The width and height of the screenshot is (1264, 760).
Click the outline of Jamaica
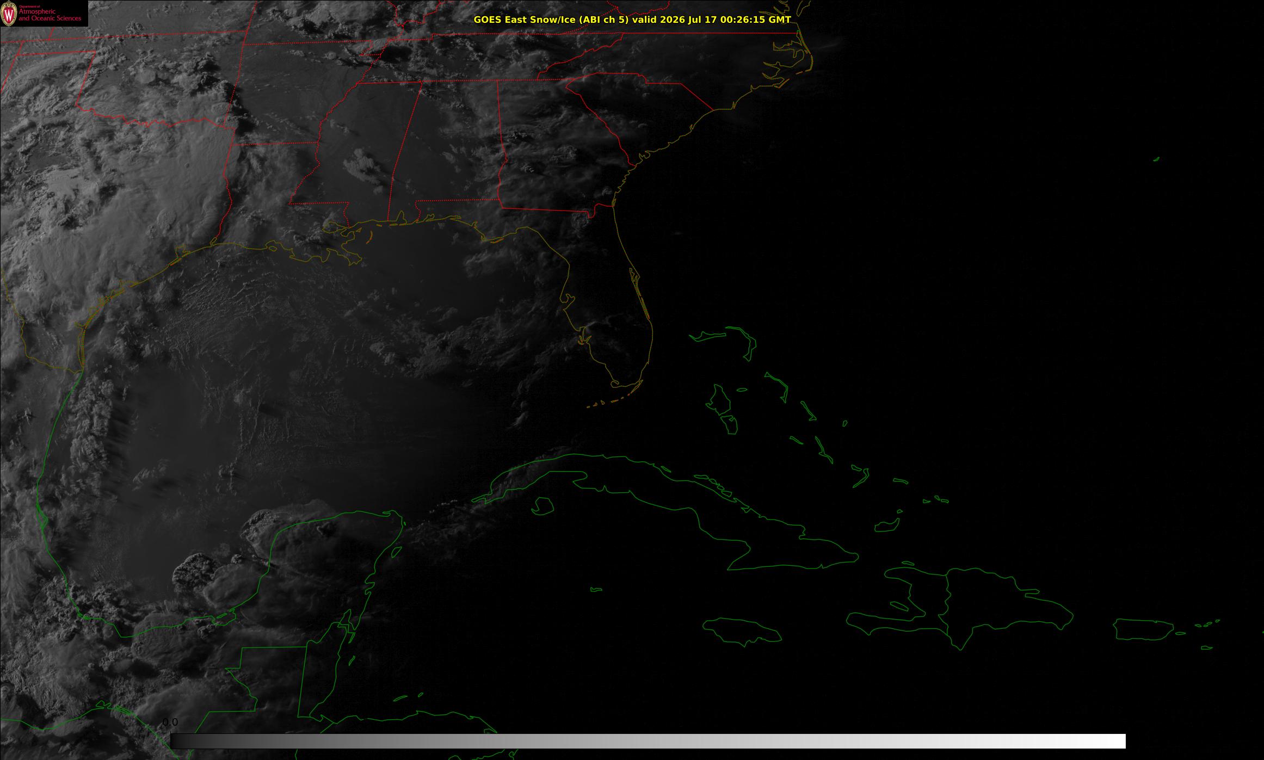tap(743, 629)
